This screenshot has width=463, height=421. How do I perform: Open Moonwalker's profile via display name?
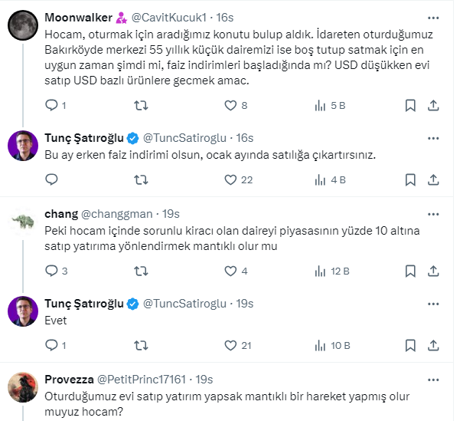[x=77, y=17]
